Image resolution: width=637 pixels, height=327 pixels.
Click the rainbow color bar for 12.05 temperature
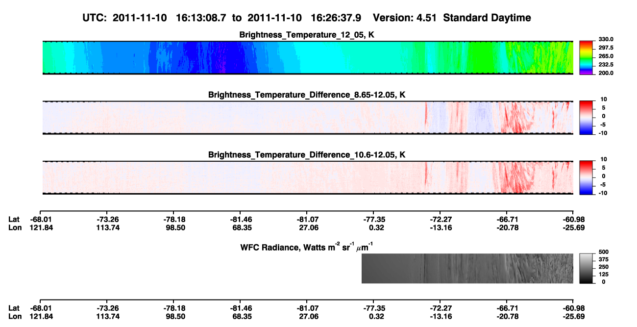586,57
